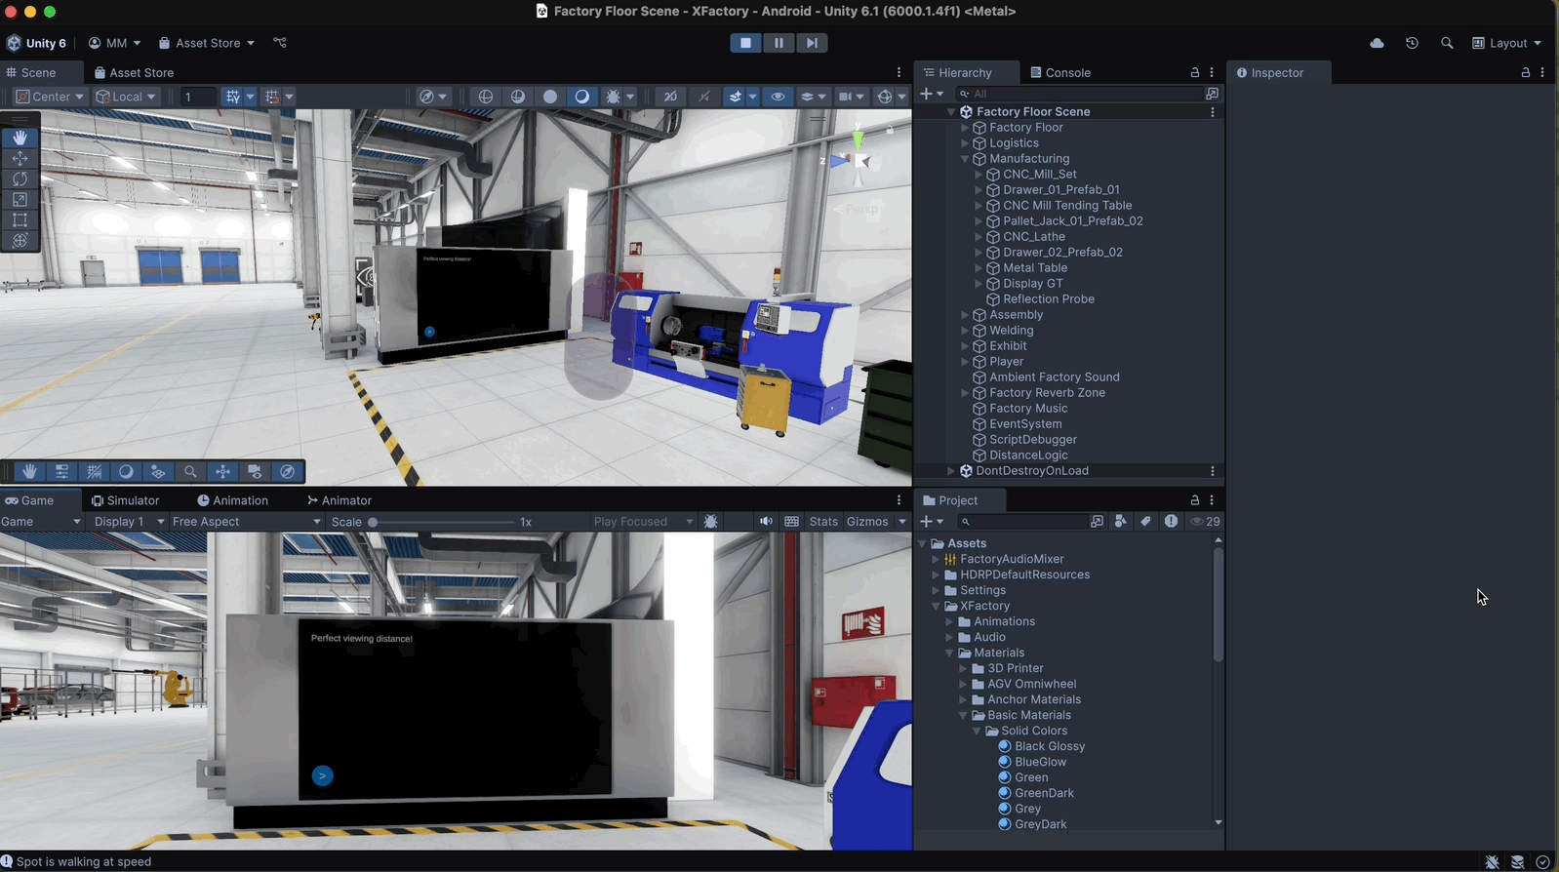The width and height of the screenshot is (1559, 872).
Task: Switch to the Console tab
Action: click(1060, 73)
